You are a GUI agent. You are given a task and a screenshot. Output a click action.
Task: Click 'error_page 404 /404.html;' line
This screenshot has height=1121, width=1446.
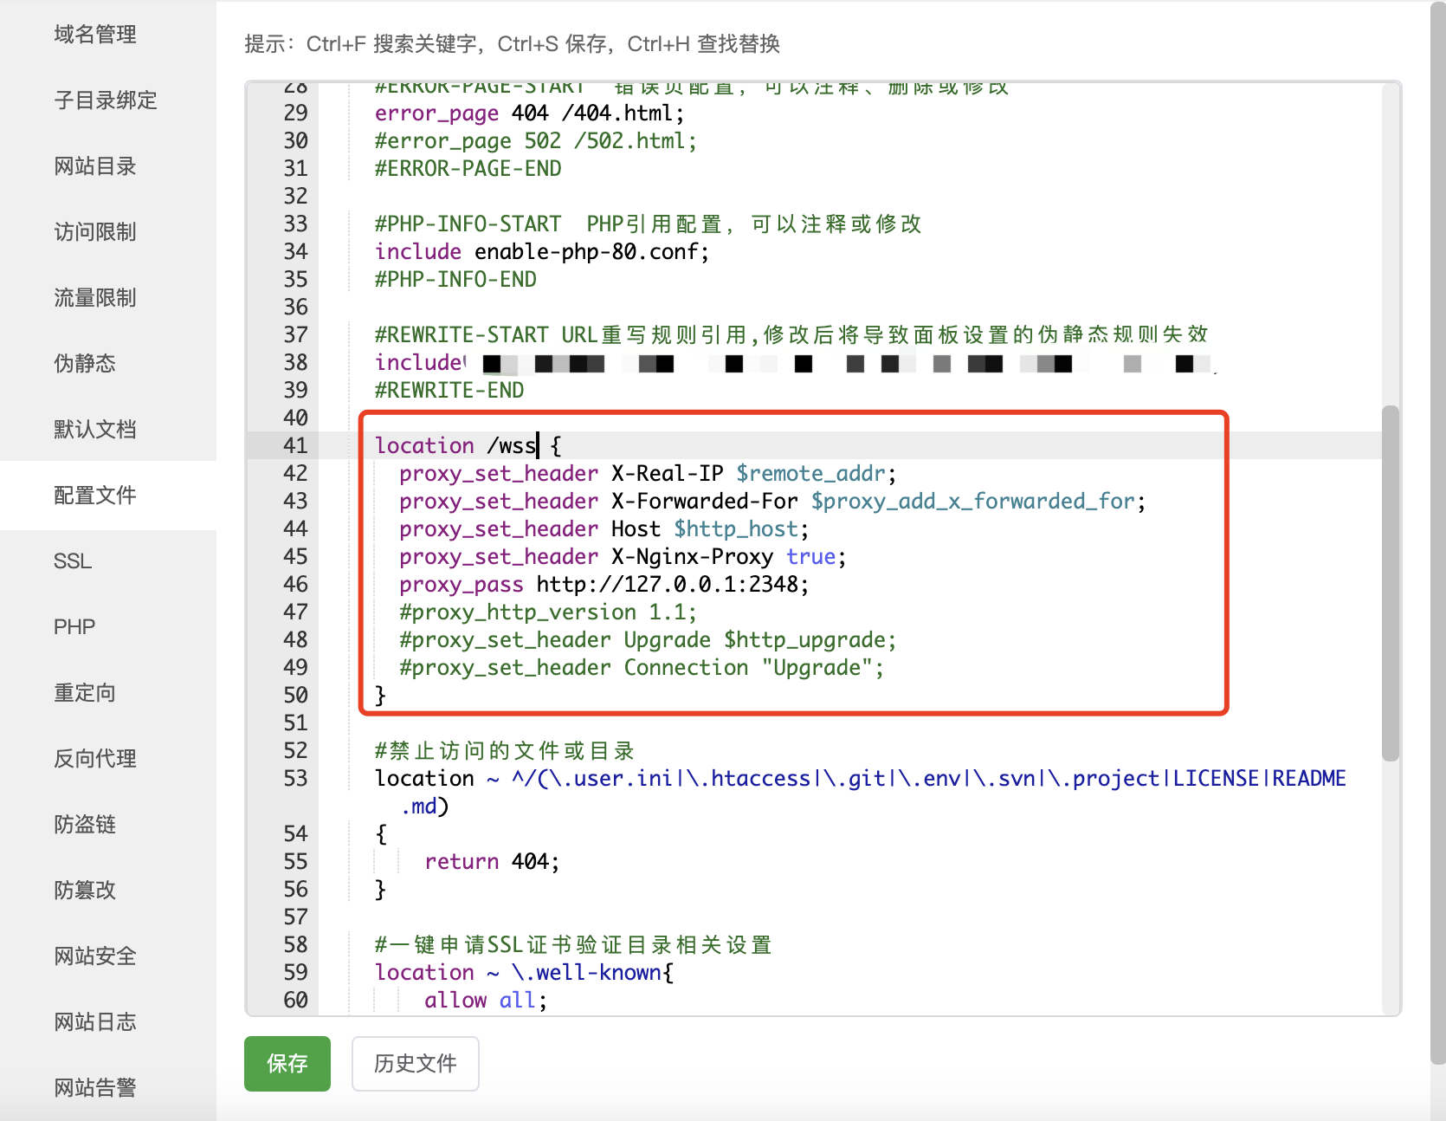[x=530, y=113]
